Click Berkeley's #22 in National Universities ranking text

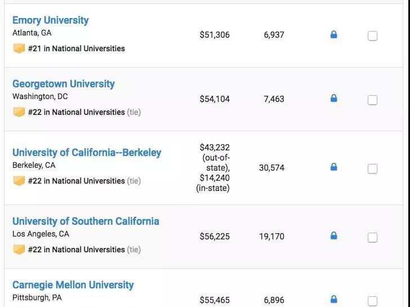[77, 181]
